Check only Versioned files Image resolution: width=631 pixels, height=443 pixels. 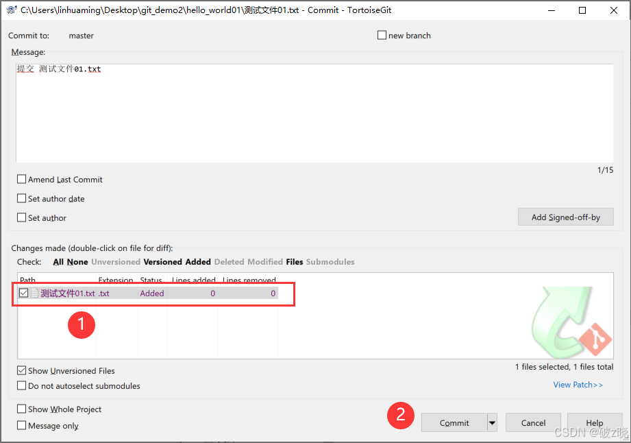(x=162, y=262)
